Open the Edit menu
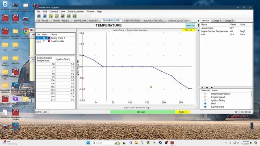260x146 pixels. pos(45,12)
